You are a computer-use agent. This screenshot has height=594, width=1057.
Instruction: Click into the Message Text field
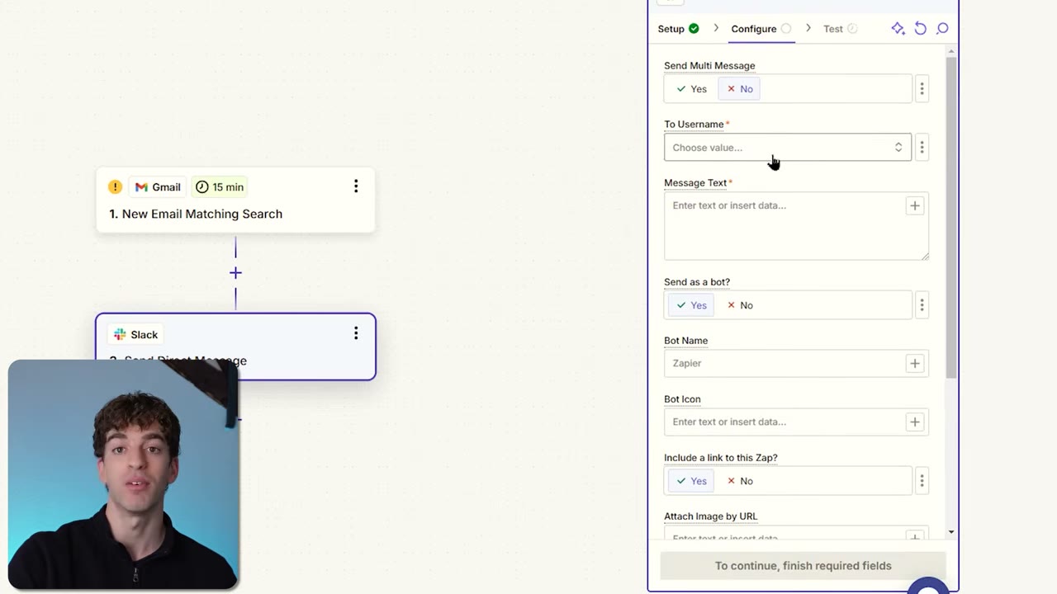click(796, 226)
